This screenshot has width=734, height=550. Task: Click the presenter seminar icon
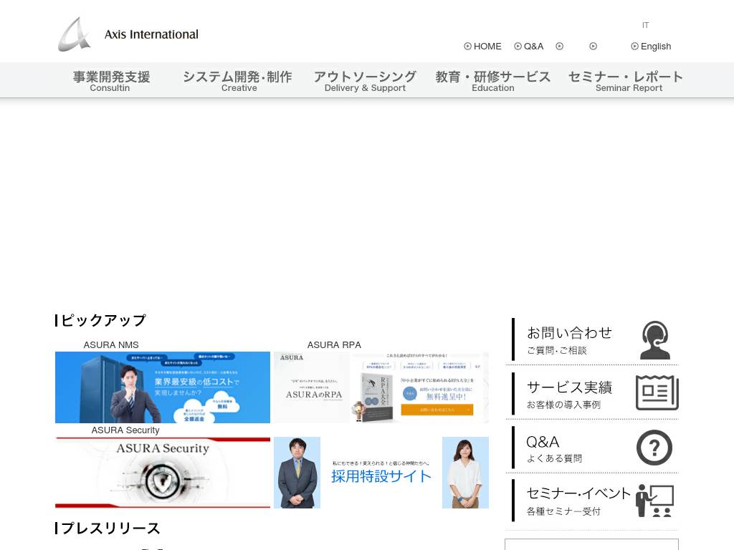[654, 501]
